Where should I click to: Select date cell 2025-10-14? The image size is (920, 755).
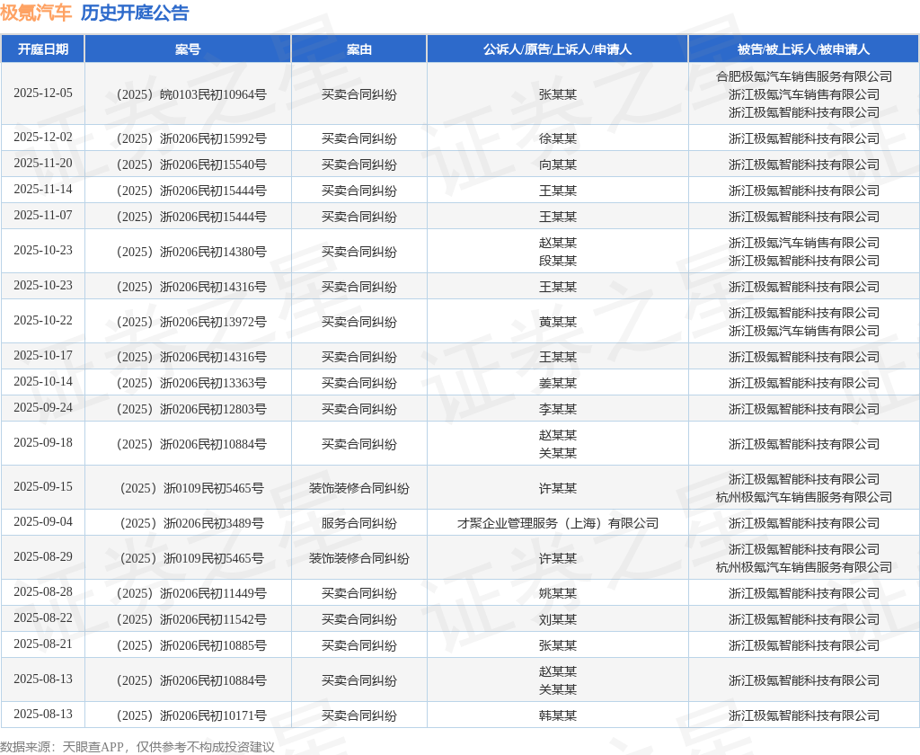click(x=43, y=382)
